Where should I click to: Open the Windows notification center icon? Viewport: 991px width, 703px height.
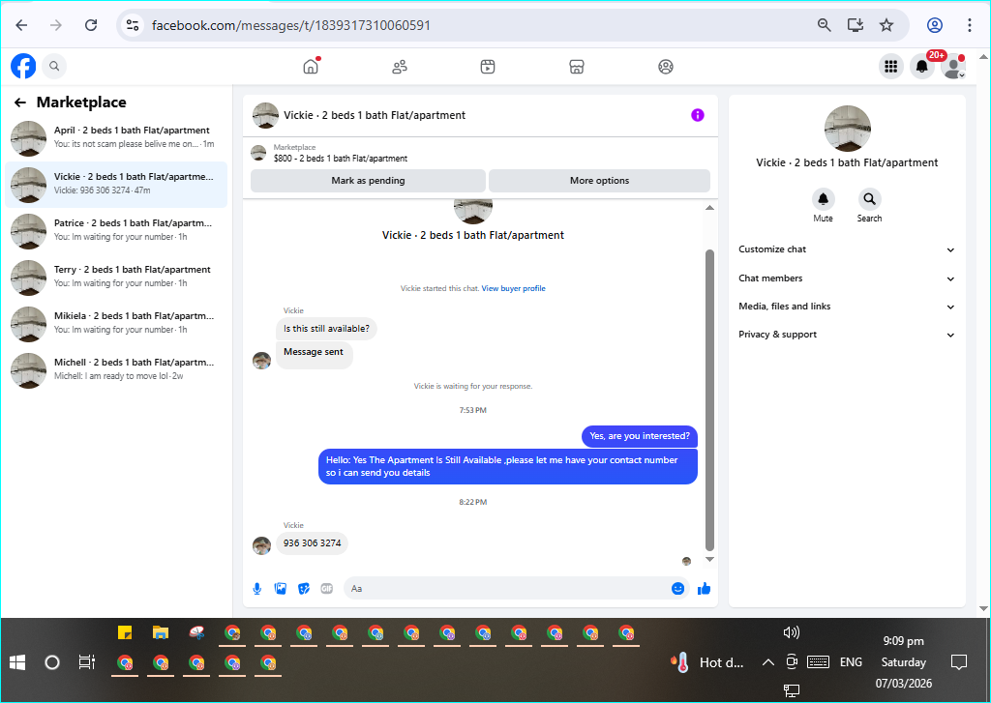[x=959, y=662]
